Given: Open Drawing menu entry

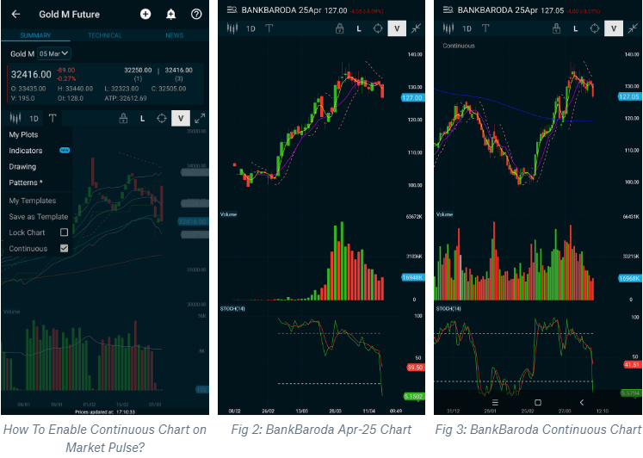Looking at the screenshot, I should tap(22, 166).
